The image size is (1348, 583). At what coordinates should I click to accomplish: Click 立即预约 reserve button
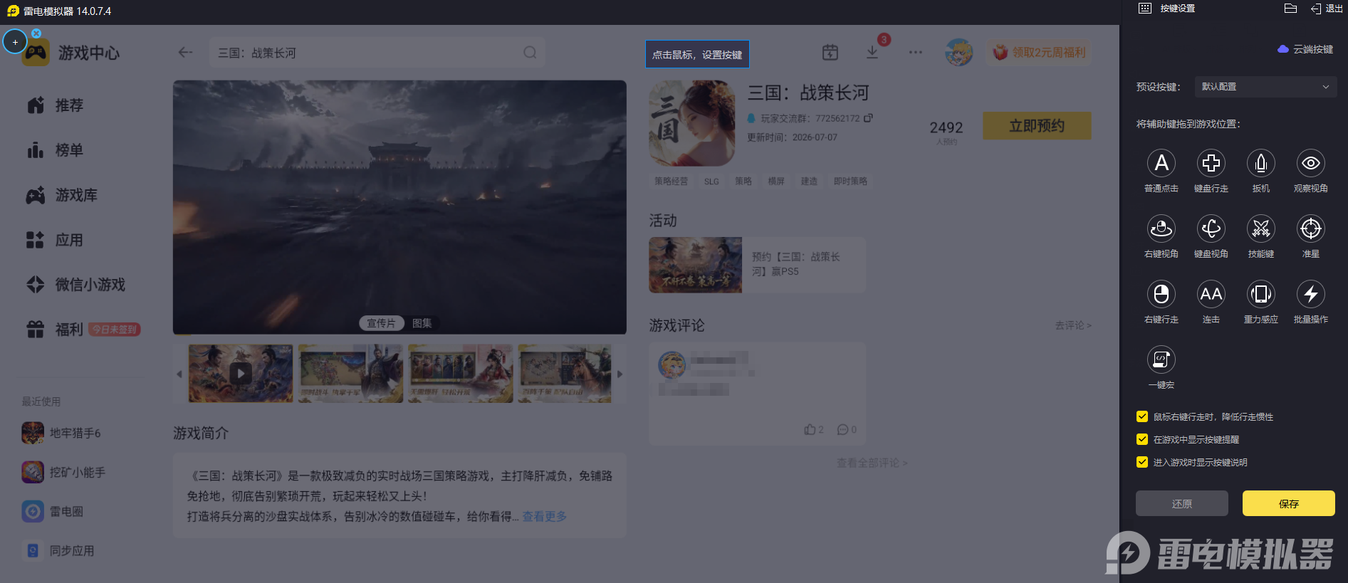point(1037,126)
